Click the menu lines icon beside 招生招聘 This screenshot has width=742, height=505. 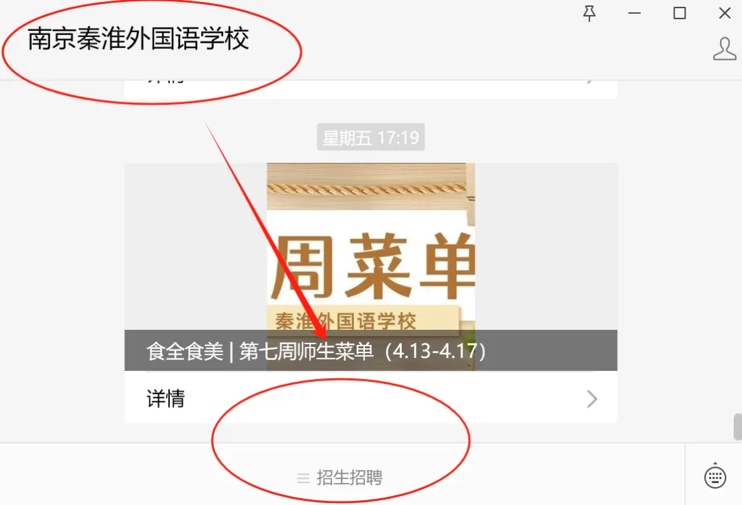click(303, 478)
